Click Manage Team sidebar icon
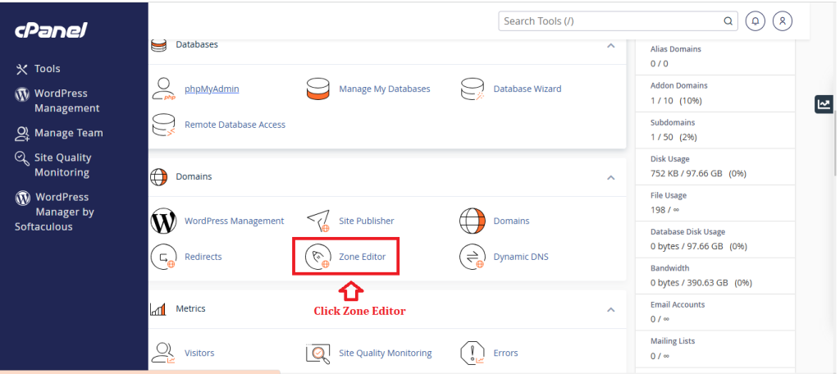The height and width of the screenshot is (374, 840). pyautogui.click(x=22, y=134)
